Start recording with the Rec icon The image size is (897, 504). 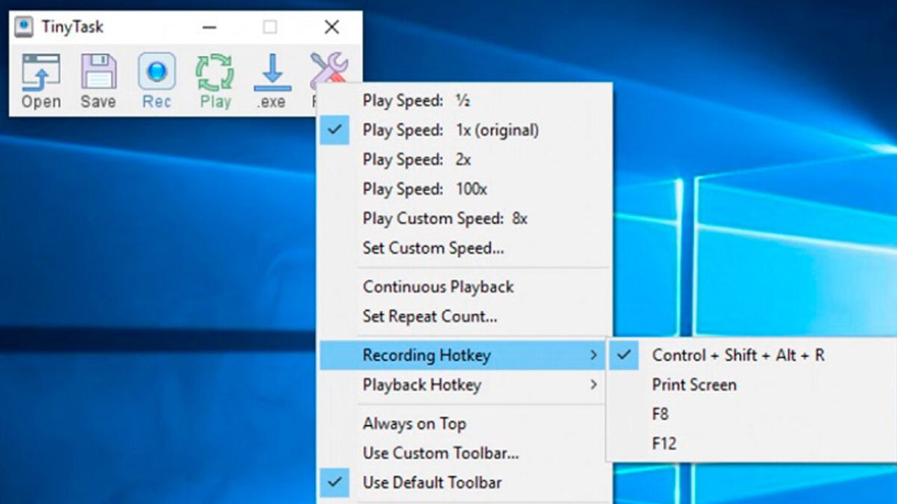pyautogui.click(x=157, y=81)
